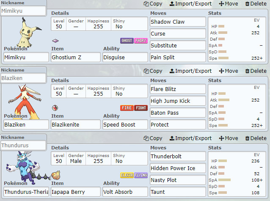Select the Blaziken Pokémon name field

[26, 124]
